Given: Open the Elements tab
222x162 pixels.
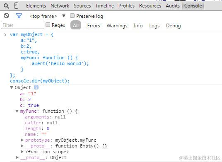Looking at the screenshot, I should click(36, 6).
